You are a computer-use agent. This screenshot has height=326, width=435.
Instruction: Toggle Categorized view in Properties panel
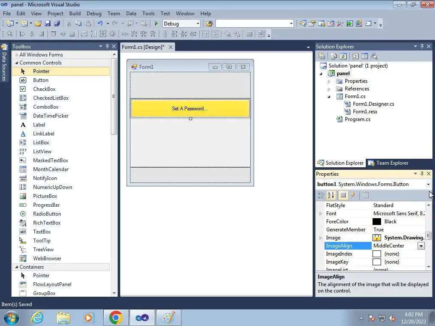point(321,195)
